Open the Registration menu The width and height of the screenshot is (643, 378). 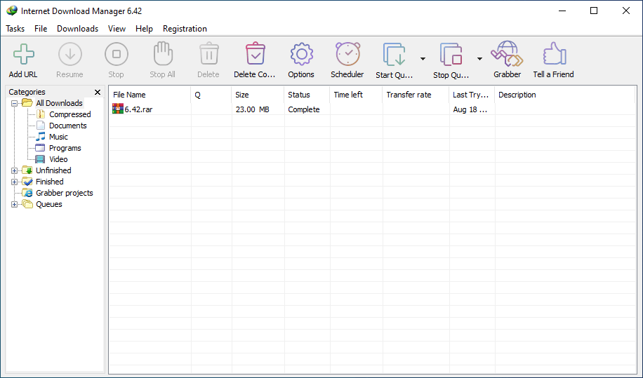click(185, 29)
